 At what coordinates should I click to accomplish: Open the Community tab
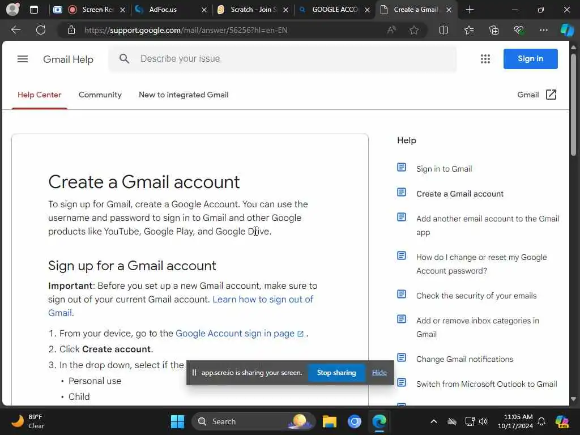(100, 95)
